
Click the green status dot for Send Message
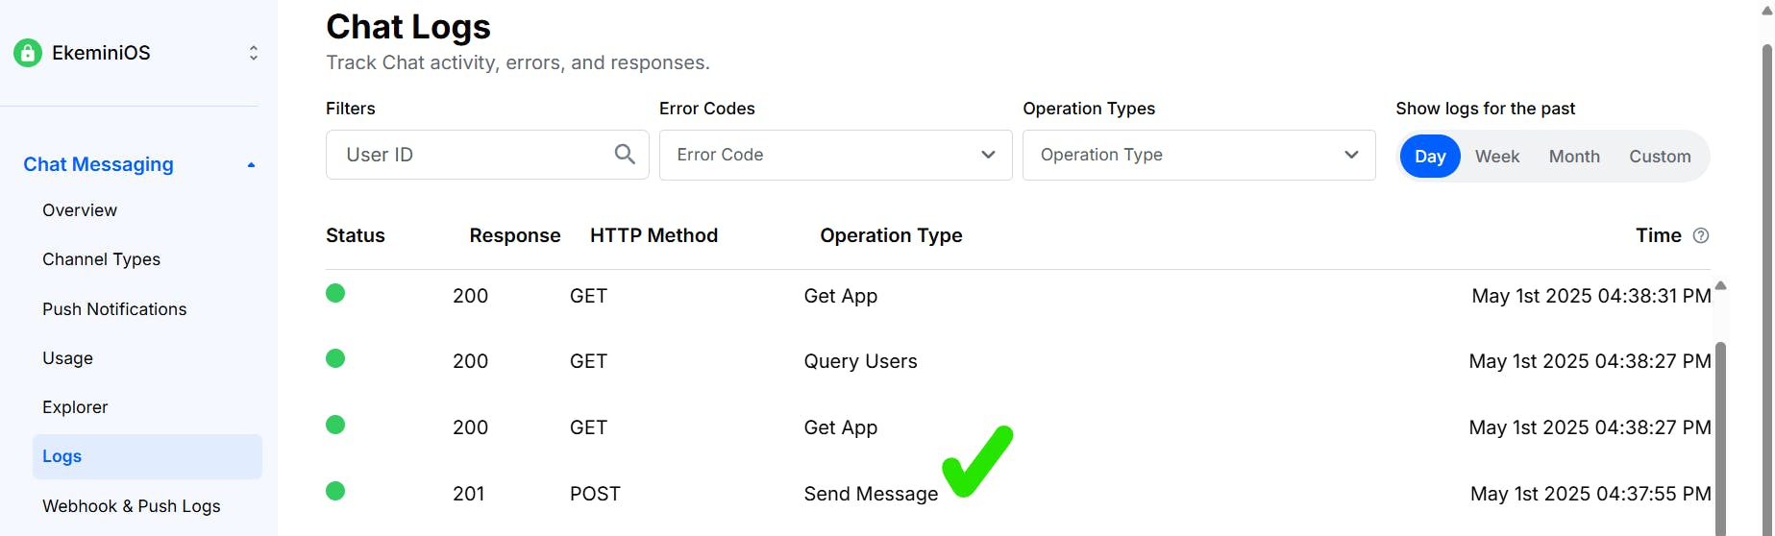click(335, 492)
